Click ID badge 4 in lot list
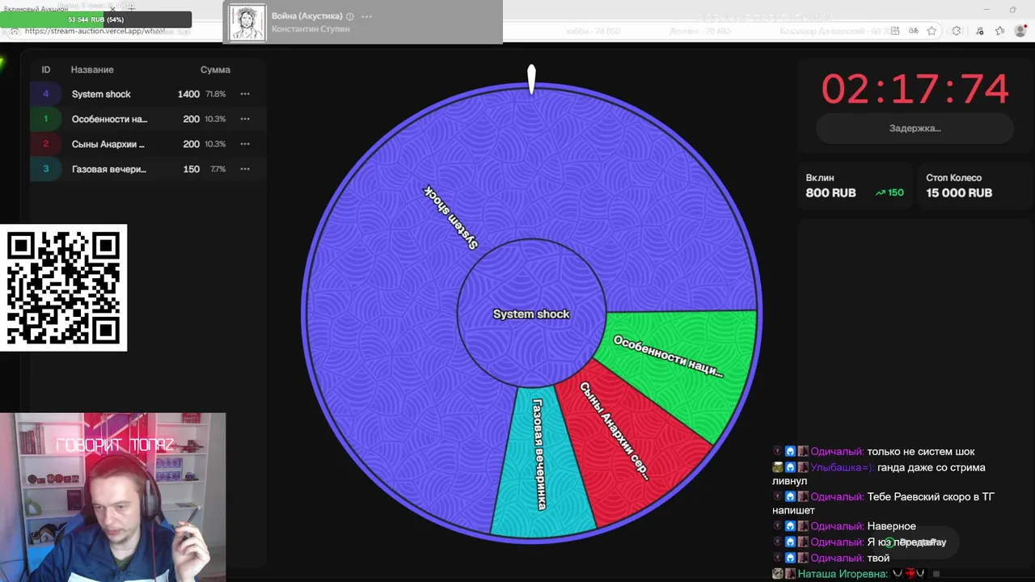This screenshot has height=582, width=1035. click(x=45, y=94)
